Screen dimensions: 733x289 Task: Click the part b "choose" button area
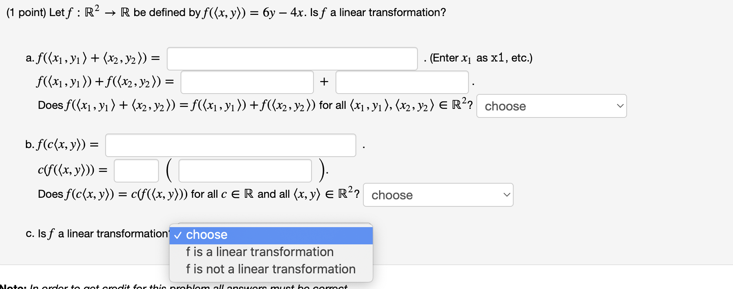[438, 195]
